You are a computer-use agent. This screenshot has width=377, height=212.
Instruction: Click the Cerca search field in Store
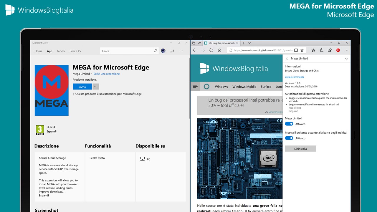click(x=126, y=51)
